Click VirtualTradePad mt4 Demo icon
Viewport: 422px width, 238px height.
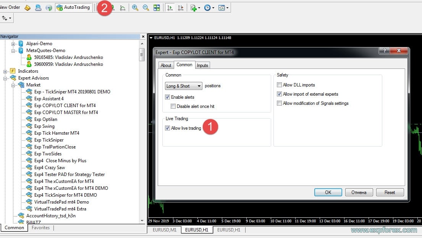tap(29, 202)
